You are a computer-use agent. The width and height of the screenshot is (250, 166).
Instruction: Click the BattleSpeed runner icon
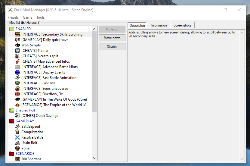(17, 127)
